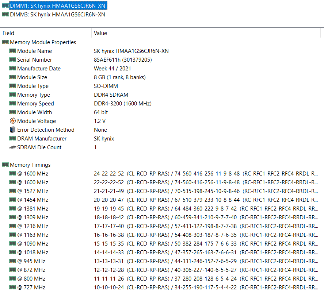Click the Module Size row icon

click(13, 77)
